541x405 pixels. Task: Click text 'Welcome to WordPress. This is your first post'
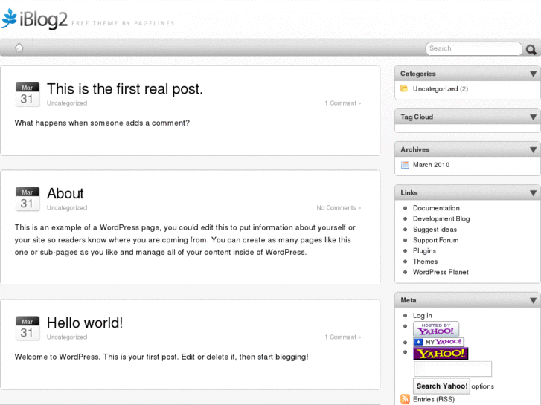[95, 357]
